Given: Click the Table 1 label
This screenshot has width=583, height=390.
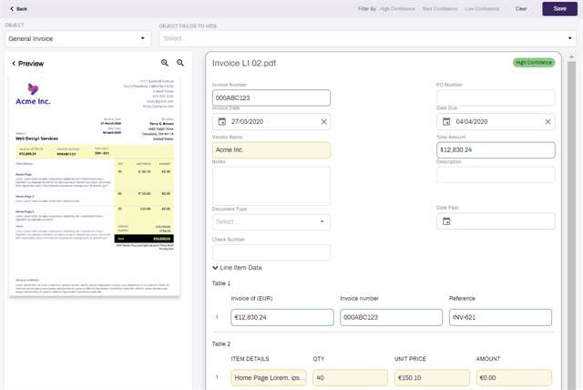Looking at the screenshot, I should (x=221, y=283).
